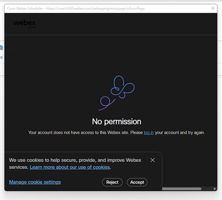
Task: Close the Cisco Webex Scheduler dialog window
Action: tap(213, 8)
